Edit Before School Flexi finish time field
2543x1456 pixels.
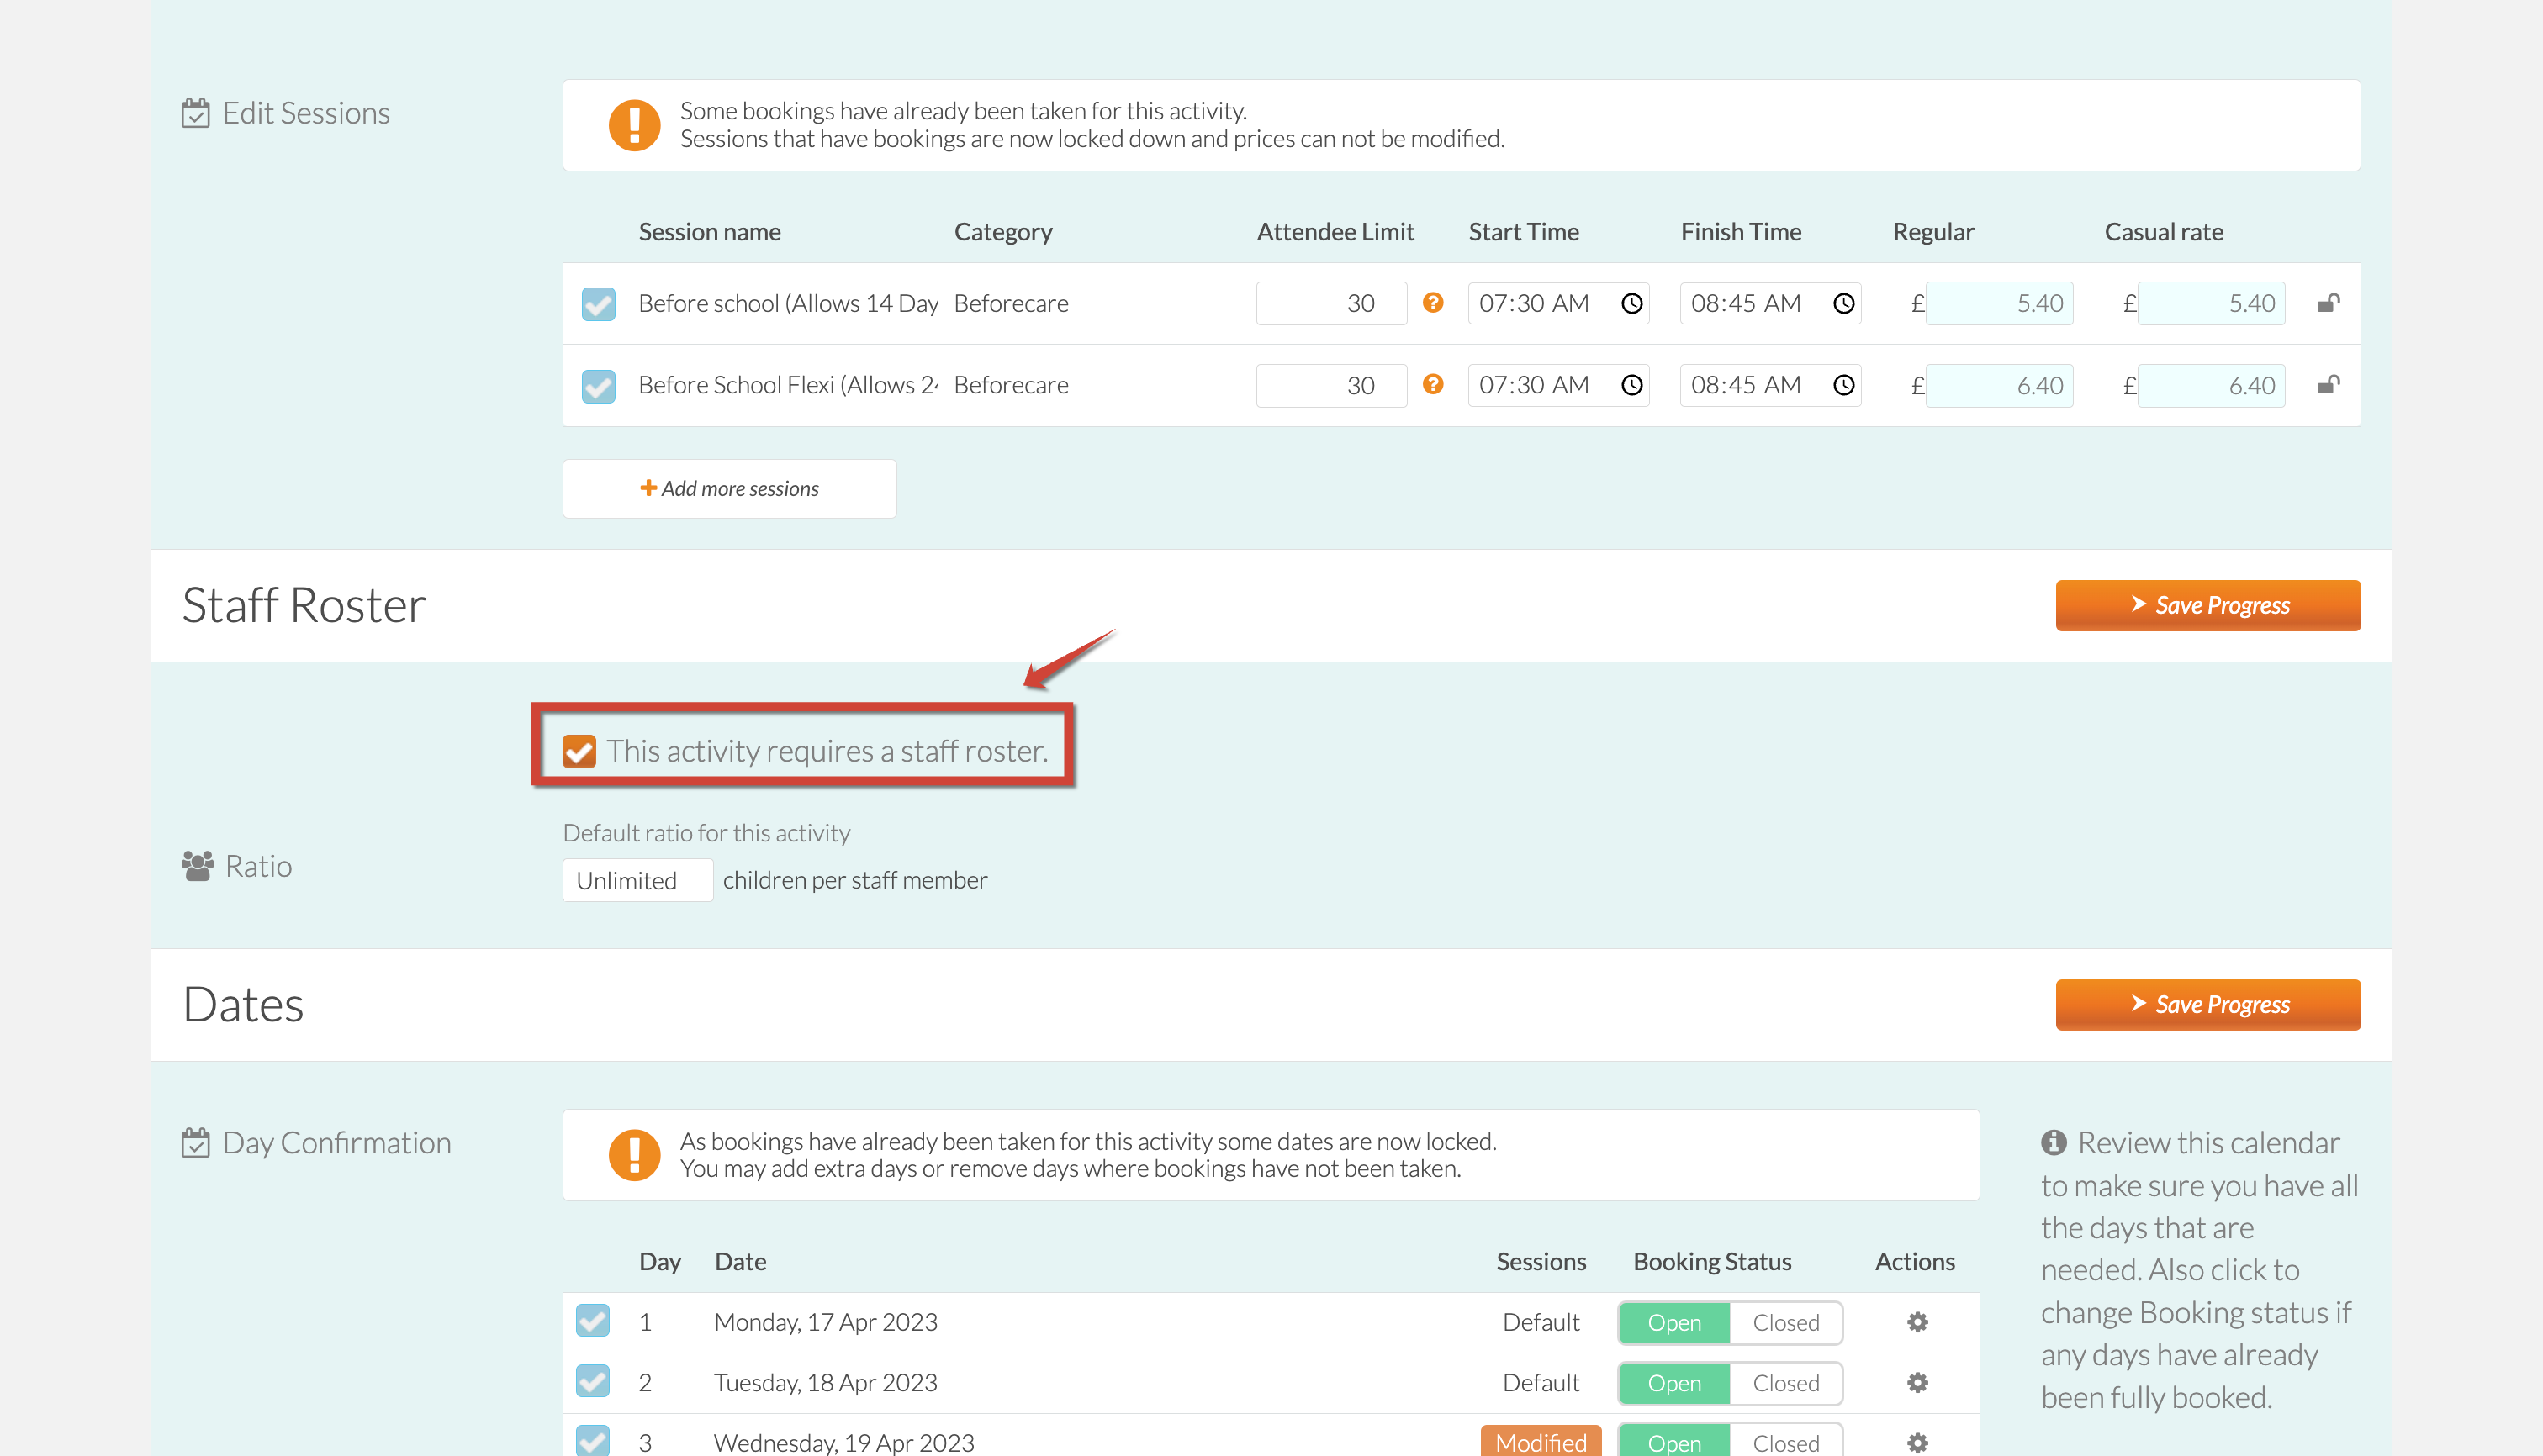click(1769, 385)
